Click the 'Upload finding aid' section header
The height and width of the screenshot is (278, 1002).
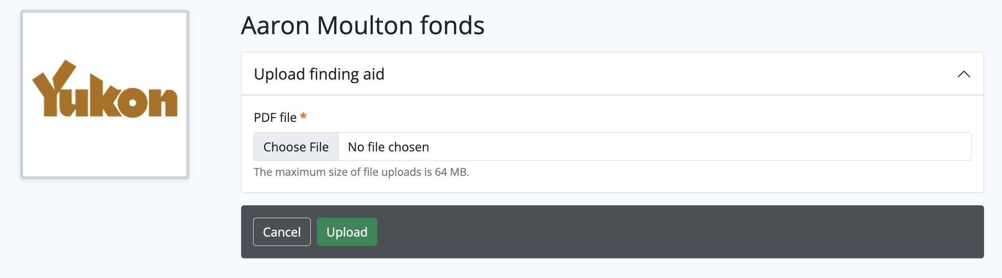point(319,74)
